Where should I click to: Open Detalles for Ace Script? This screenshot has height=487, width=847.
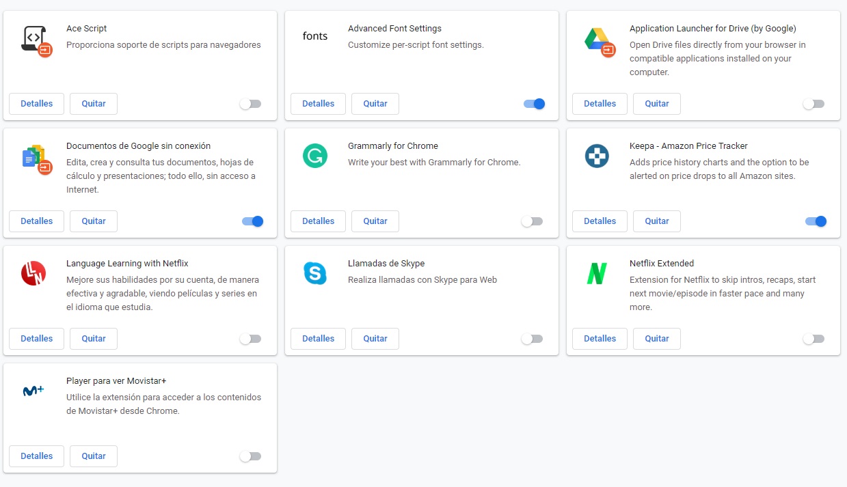37,104
